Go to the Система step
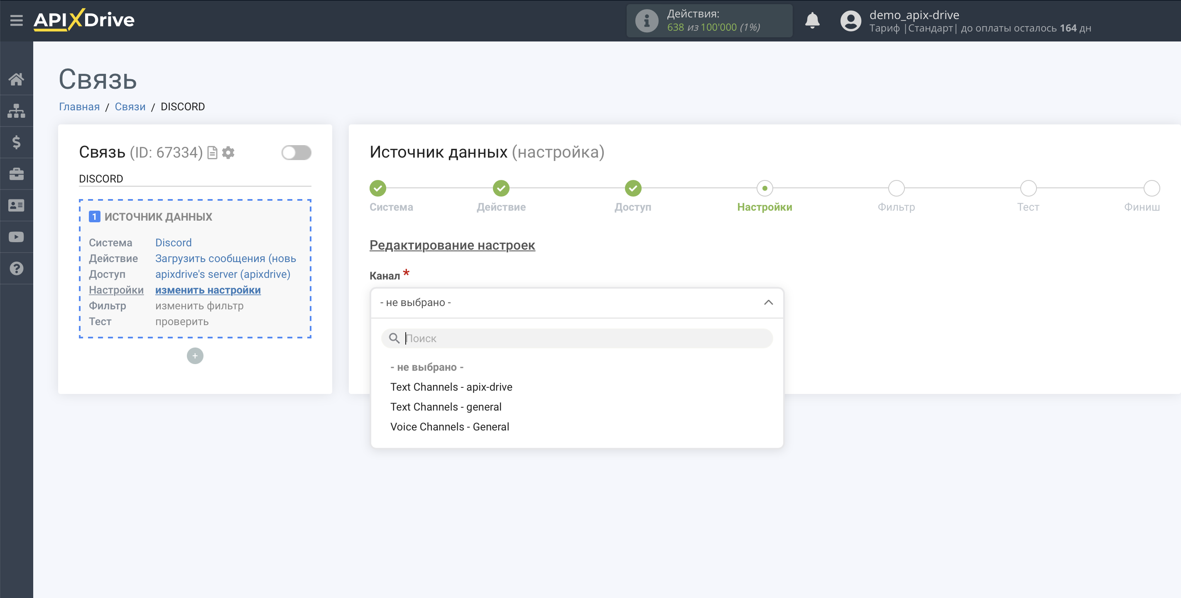 point(378,188)
